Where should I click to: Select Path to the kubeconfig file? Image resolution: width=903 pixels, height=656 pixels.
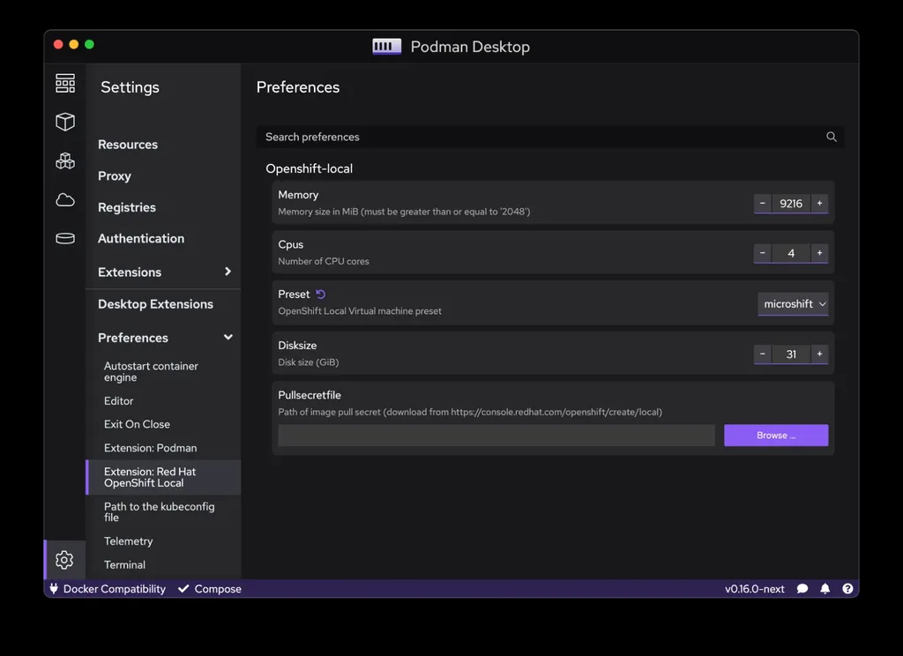[x=160, y=512]
